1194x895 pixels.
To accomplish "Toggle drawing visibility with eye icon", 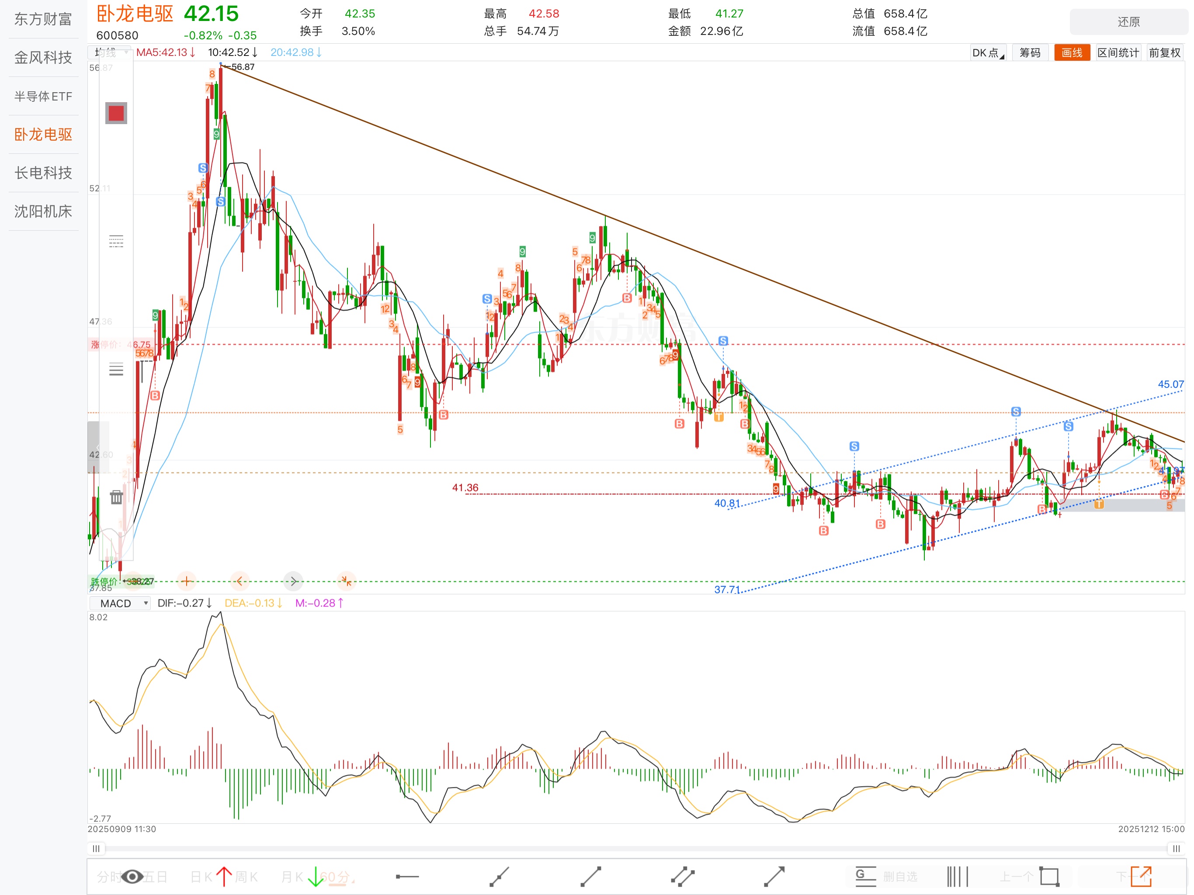I will point(132,877).
